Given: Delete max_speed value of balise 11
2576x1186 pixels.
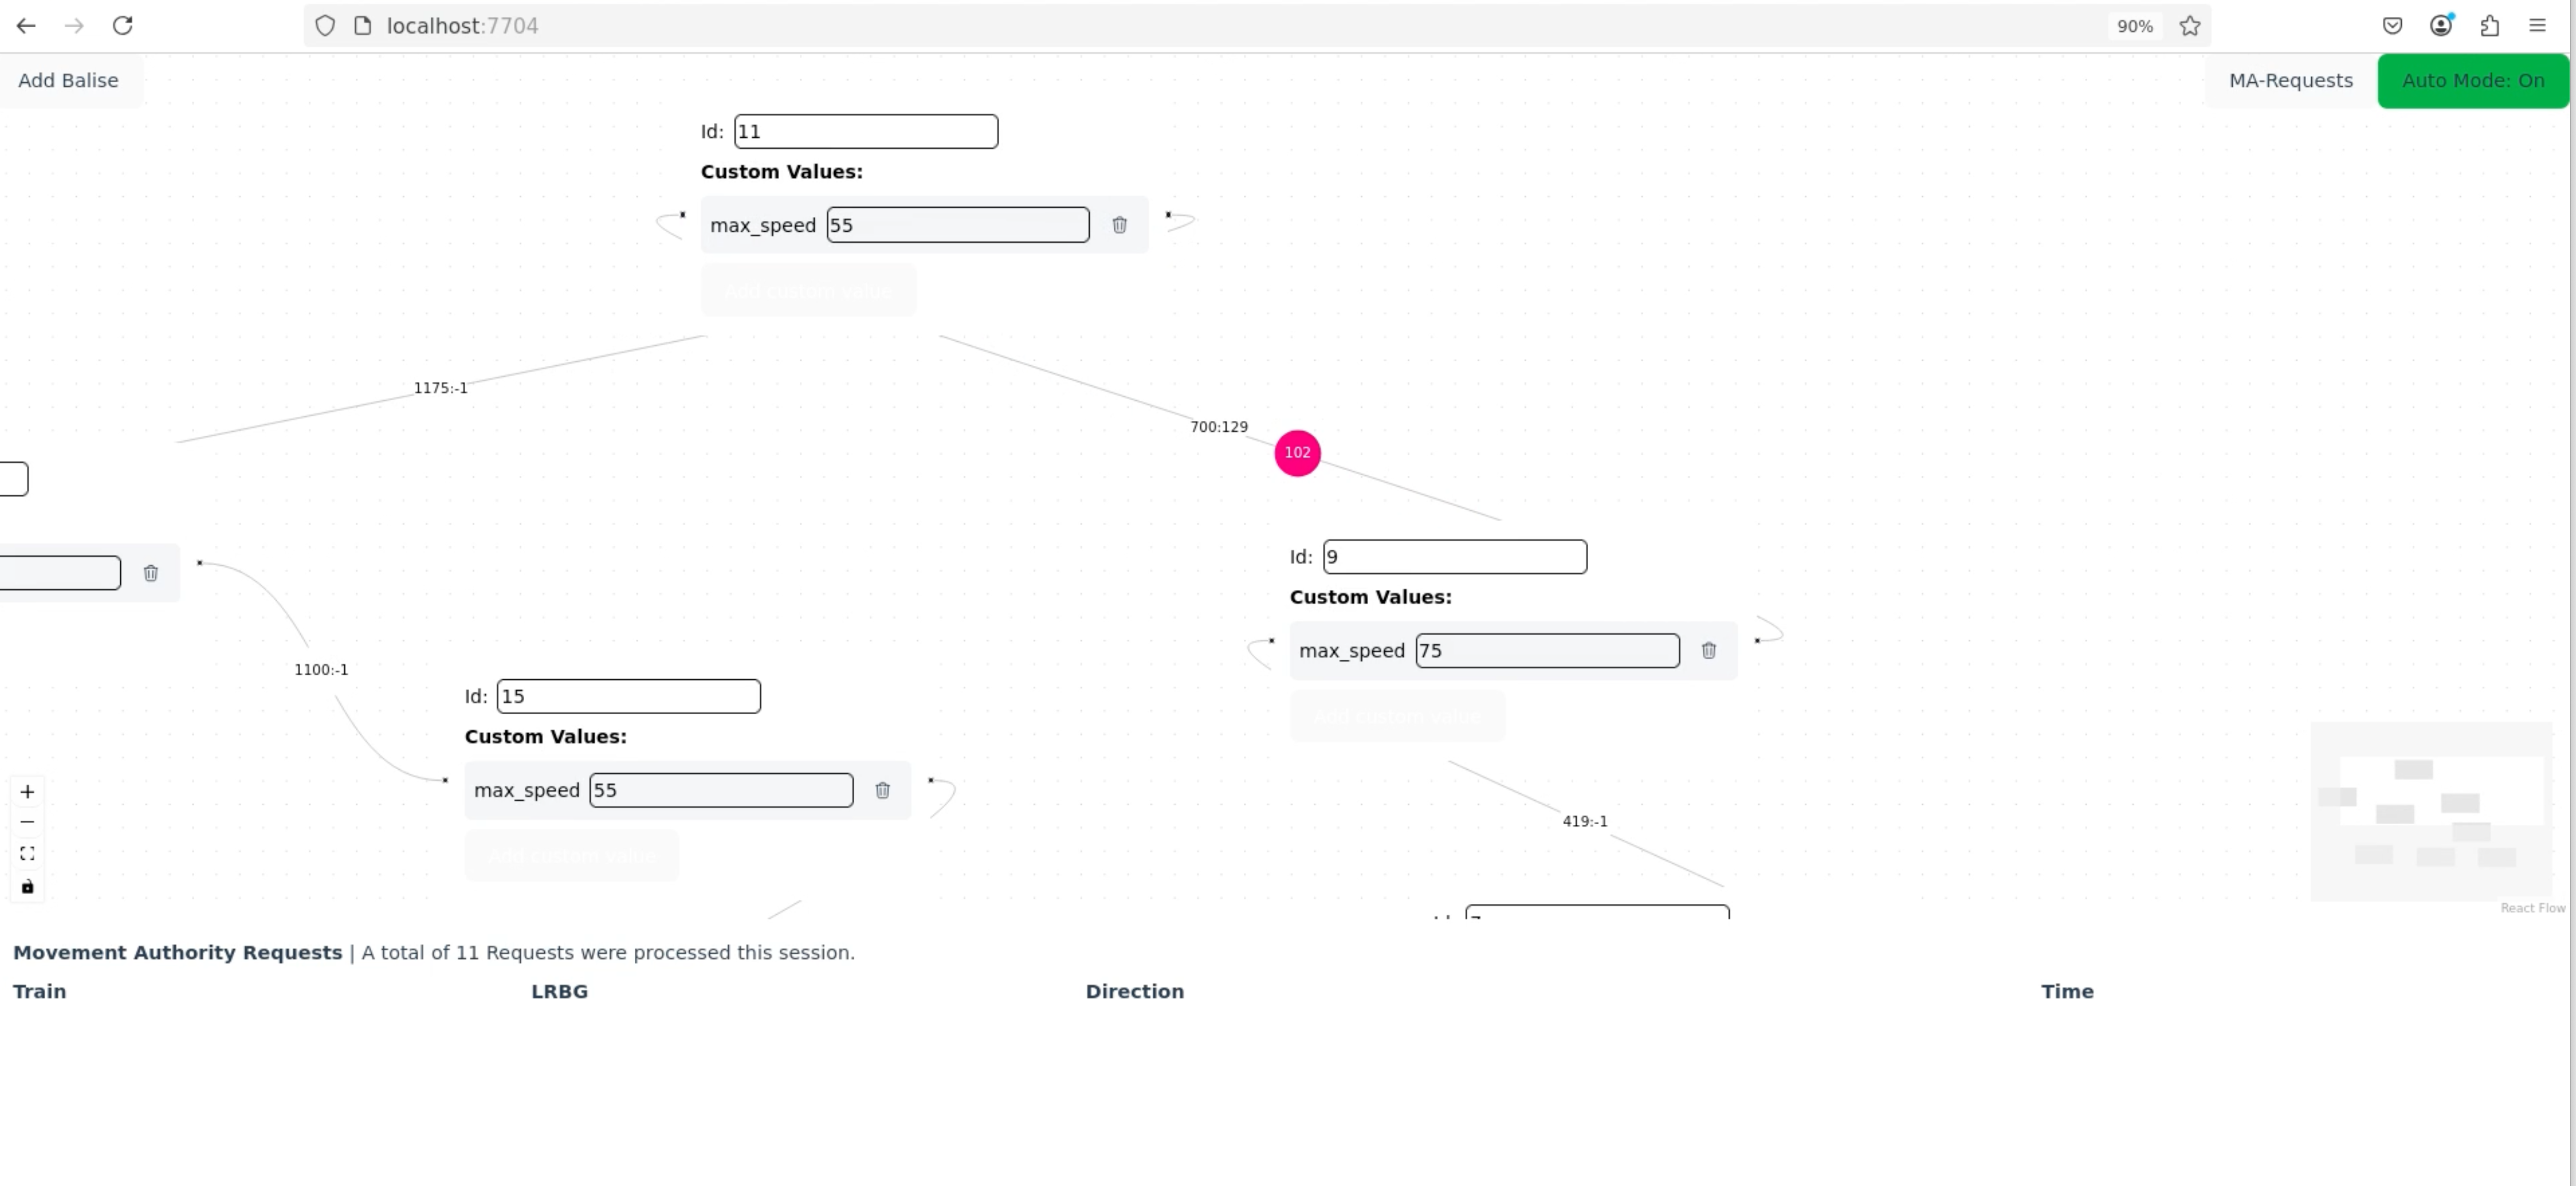Looking at the screenshot, I should pos(1119,225).
